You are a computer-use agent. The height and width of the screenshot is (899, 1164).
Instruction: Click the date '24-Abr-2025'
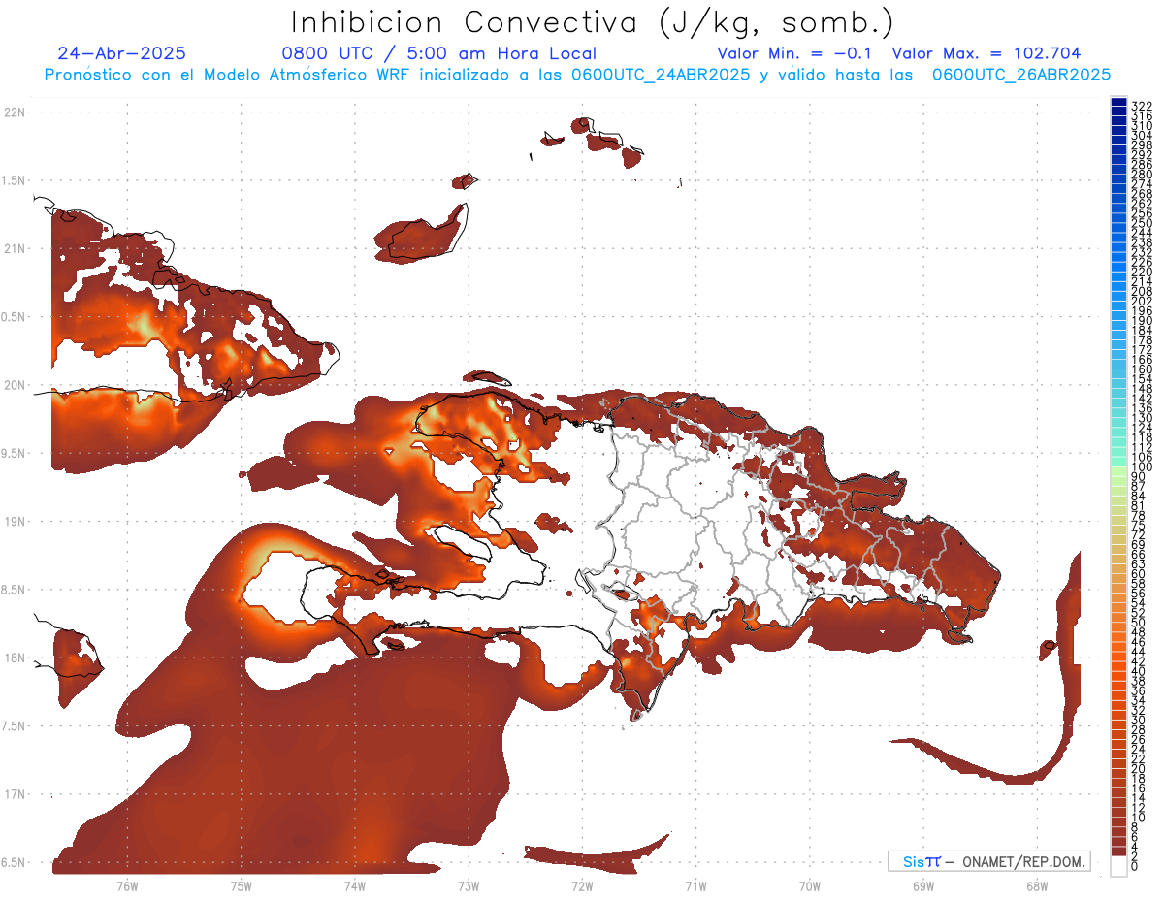121,53
